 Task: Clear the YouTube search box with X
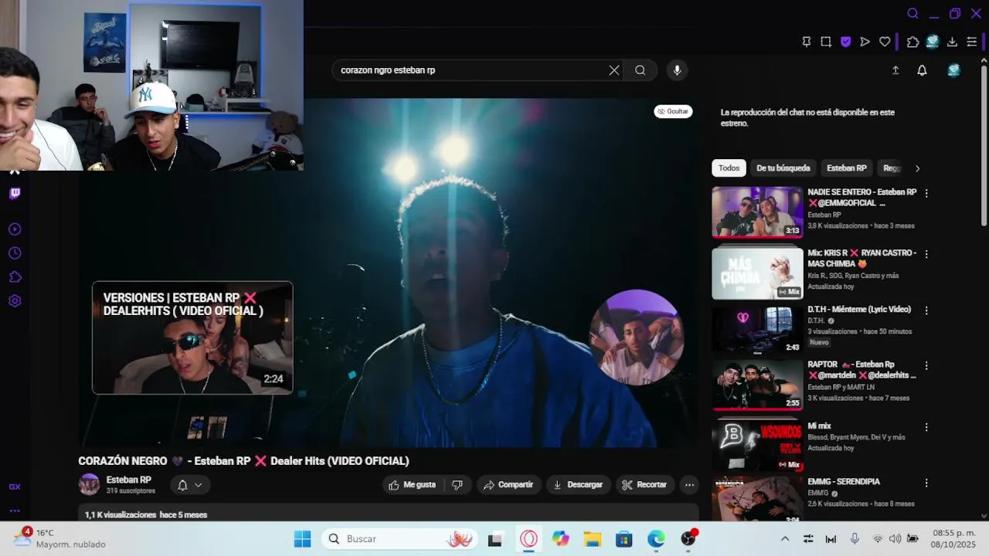[x=614, y=70]
